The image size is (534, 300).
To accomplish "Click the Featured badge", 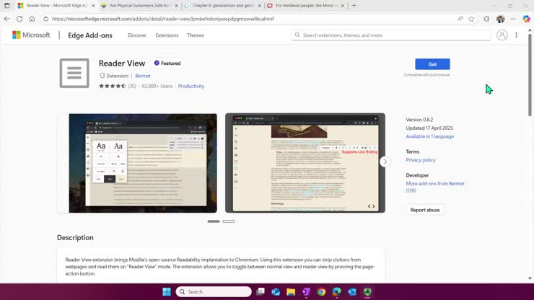I will [x=167, y=63].
